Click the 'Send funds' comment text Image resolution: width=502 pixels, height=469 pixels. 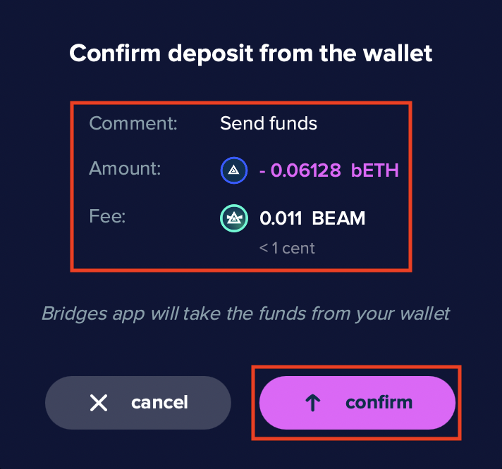click(269, 124)
